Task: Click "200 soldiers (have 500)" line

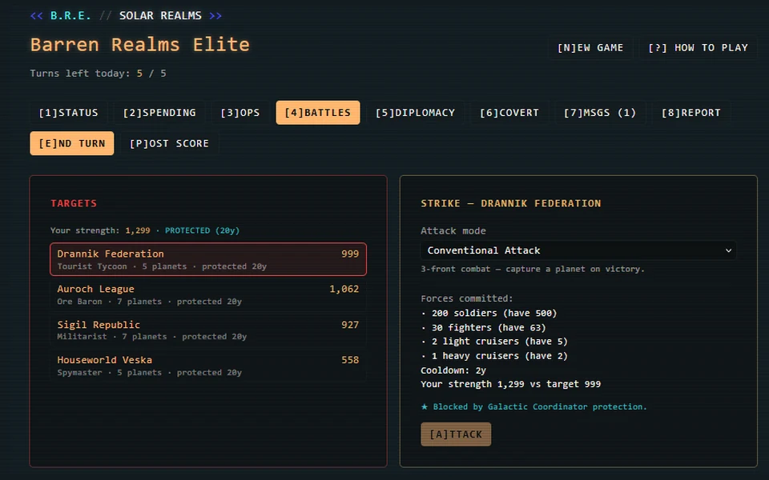Action: point(489,313)
